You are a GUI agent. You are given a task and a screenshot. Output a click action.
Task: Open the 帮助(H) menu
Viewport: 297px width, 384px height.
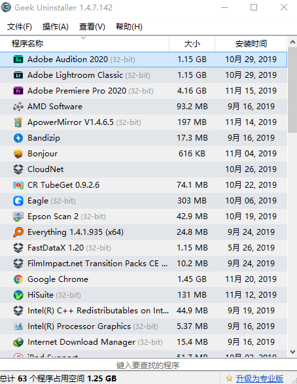129,26
